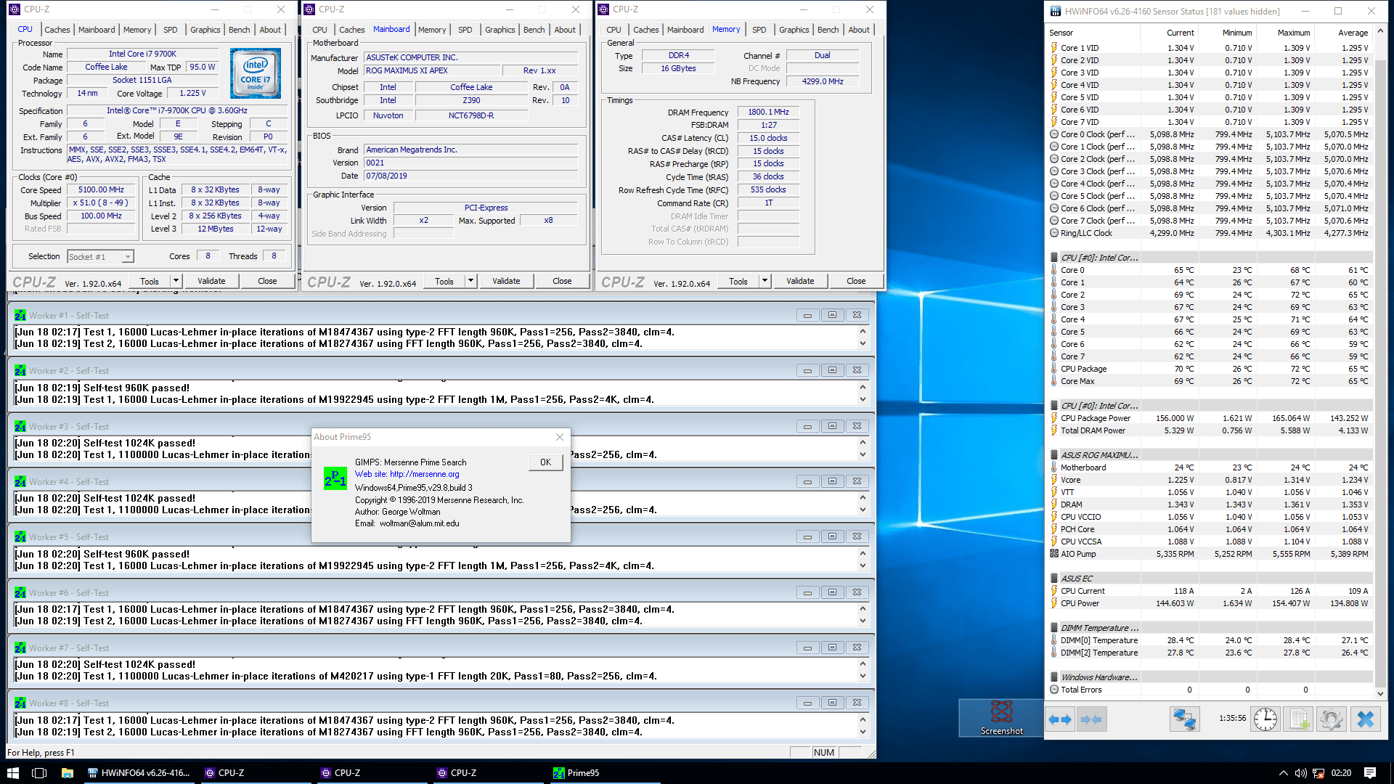Image resolution: width=1394 pixels, height=784 pixels.
Task: Select CPU Package Power row in HWiNFO
Action: click(x=1210, y=418)
